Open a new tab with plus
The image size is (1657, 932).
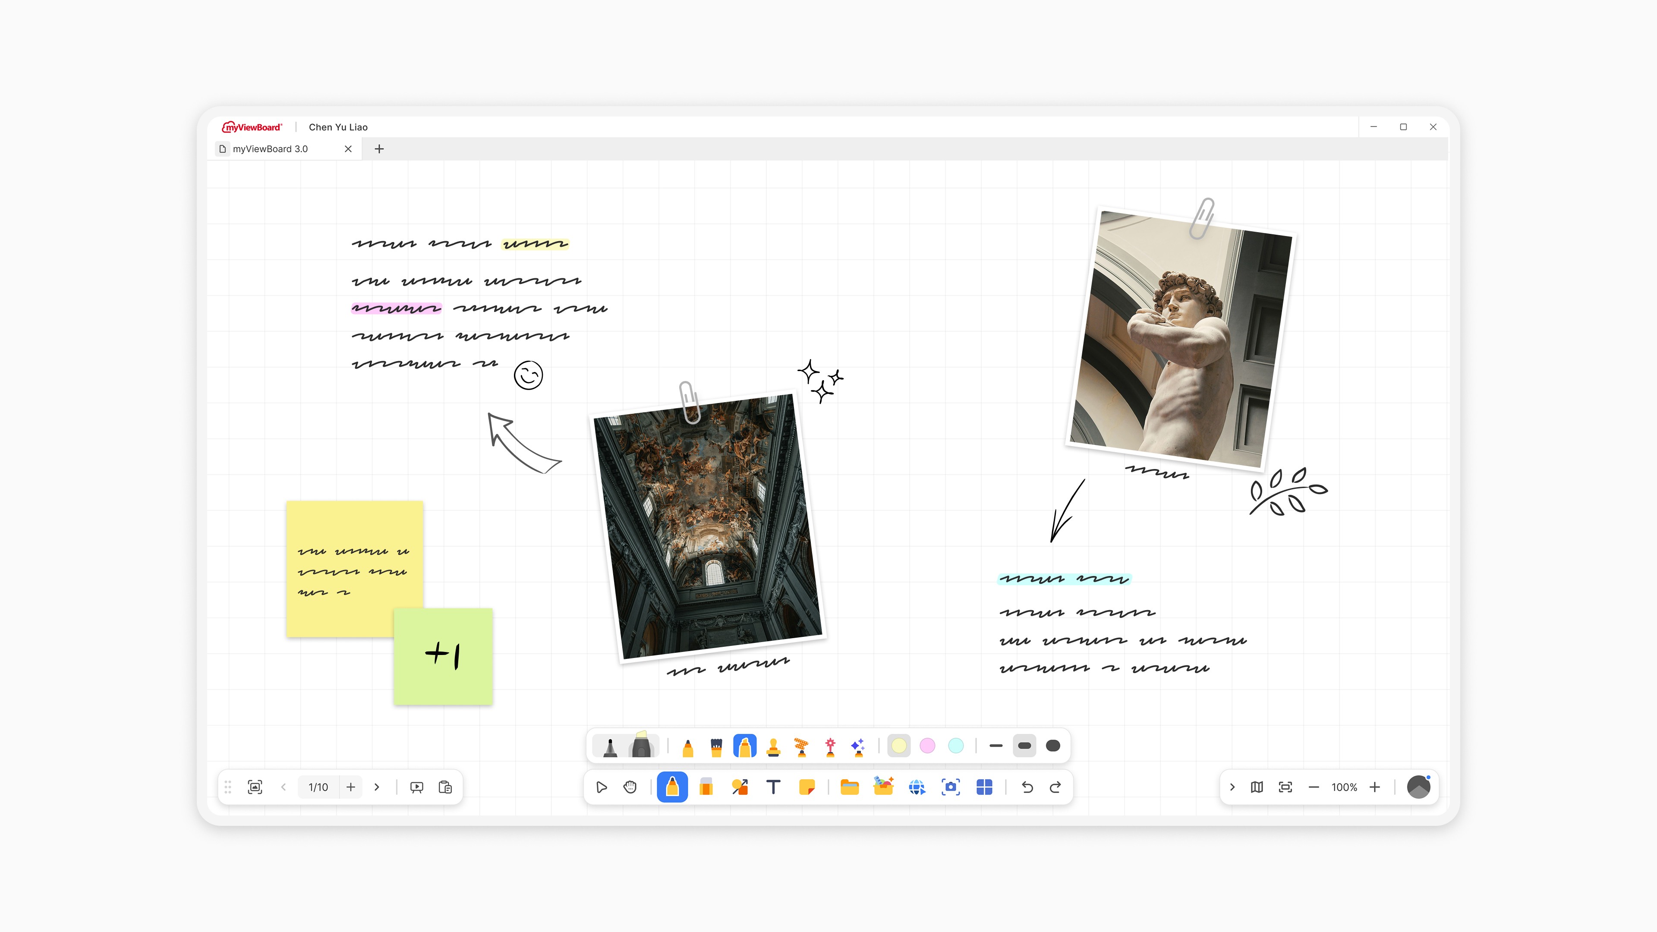[x=380, y=148]
